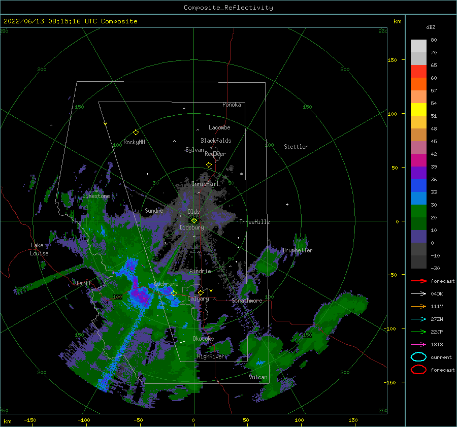This screenshot has width=457, height=427.
Task: Click the Ponoka label
Action: (232, 105)
